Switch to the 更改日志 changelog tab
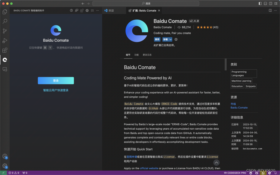Viewport: 280px width, 175px height. (147, 55)
